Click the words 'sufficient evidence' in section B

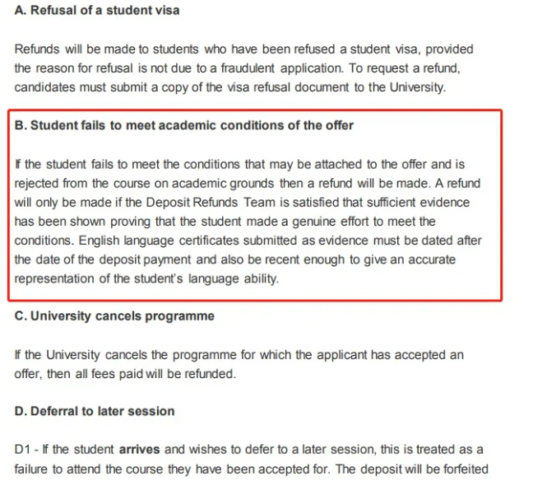tap(424, 202)
